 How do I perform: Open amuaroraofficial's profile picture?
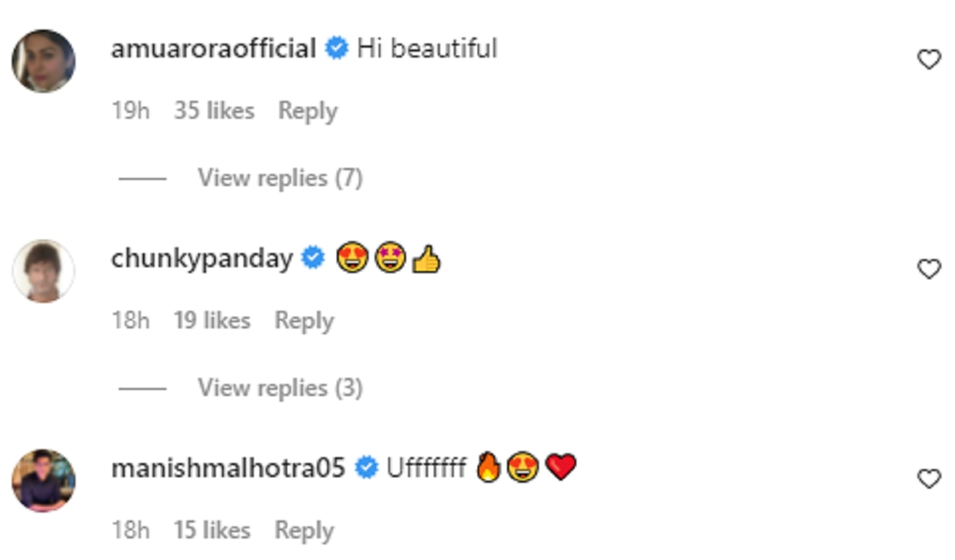pyautogui.click(x=43, y=61)
